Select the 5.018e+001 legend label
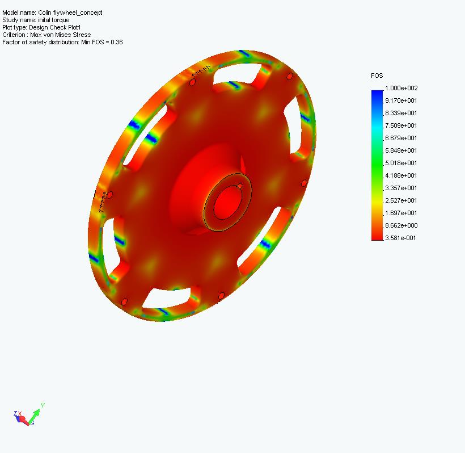This screenshot has height=453, width=465. 400,163
